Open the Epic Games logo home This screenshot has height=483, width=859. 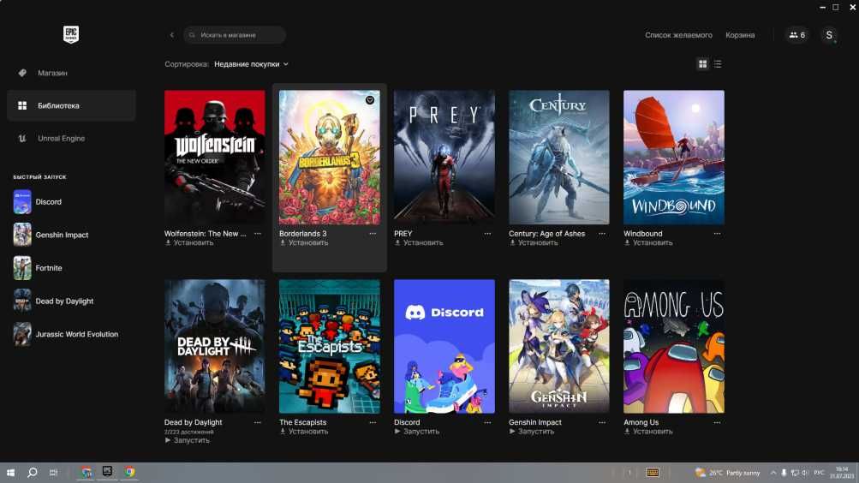[x=71, y=34]
